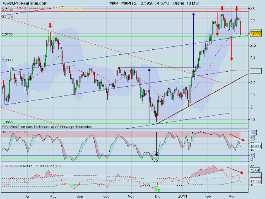The image size is (265, 199).
Task: Click the RSI upper band value '72,64'
Action: pyautogui.click(x=255, y=170)
